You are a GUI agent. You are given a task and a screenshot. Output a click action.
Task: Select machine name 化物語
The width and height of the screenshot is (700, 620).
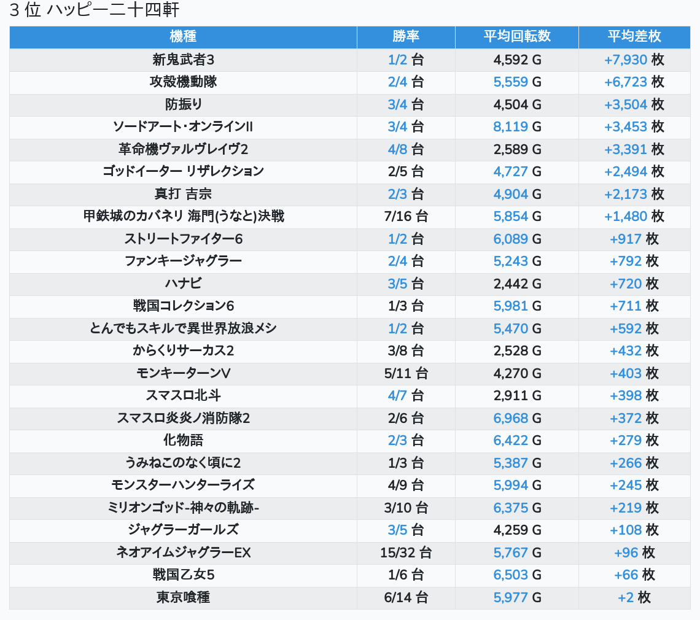[183, 441]
